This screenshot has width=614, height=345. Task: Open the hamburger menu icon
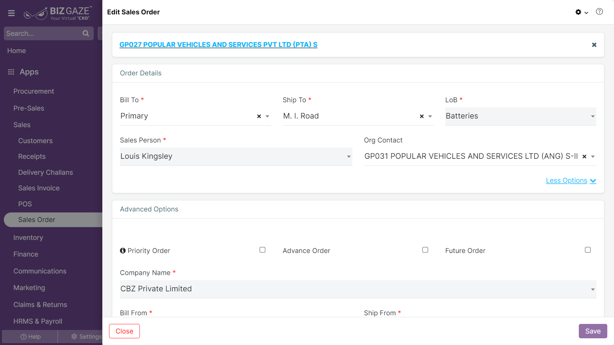12,13
